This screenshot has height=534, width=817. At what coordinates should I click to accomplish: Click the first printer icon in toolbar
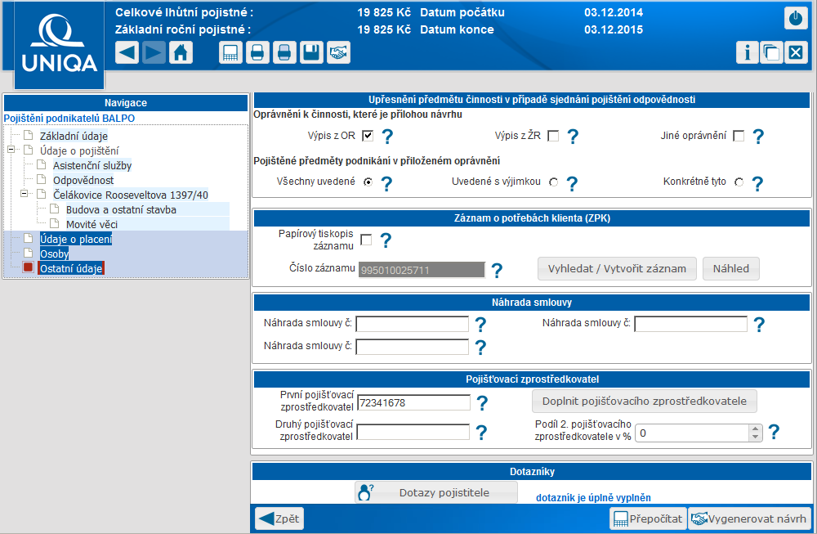[257, 52]
